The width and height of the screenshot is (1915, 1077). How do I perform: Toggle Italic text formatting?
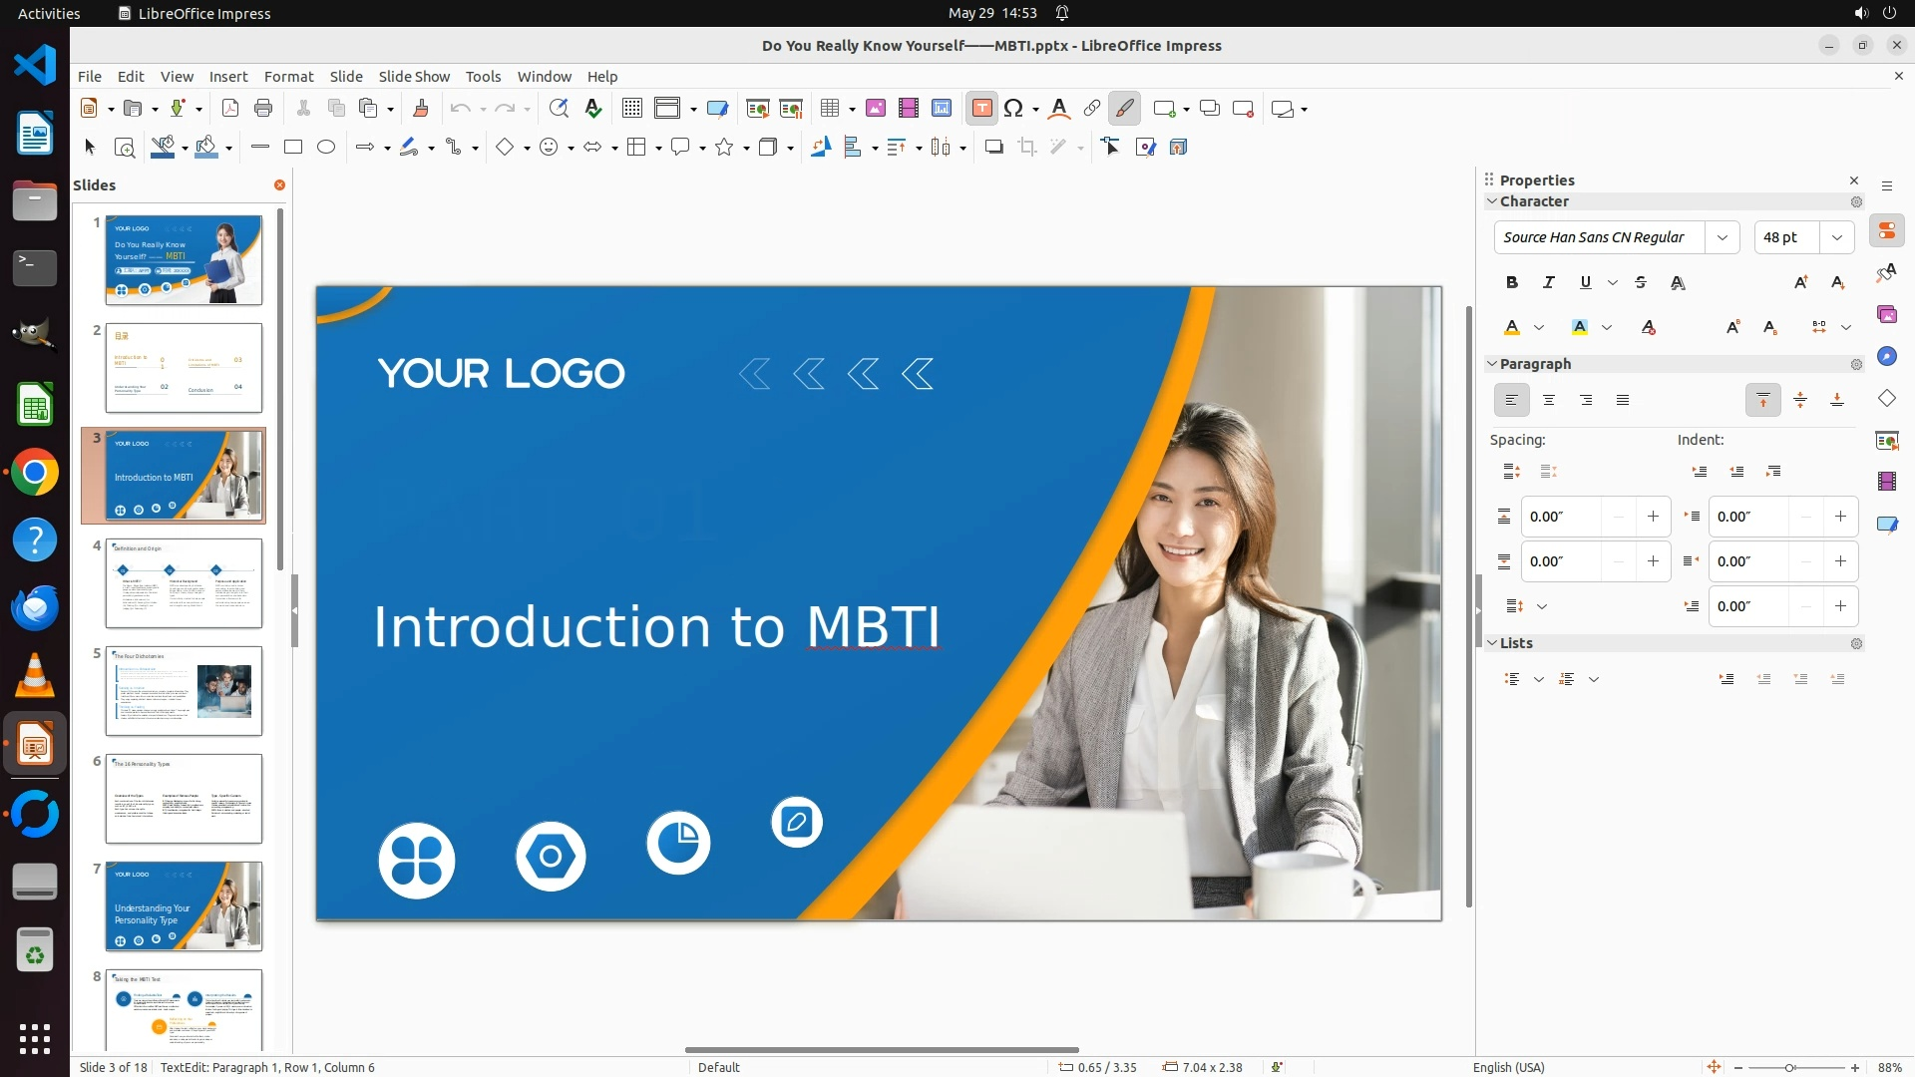pyautogui.click(x=1548, y=282)
